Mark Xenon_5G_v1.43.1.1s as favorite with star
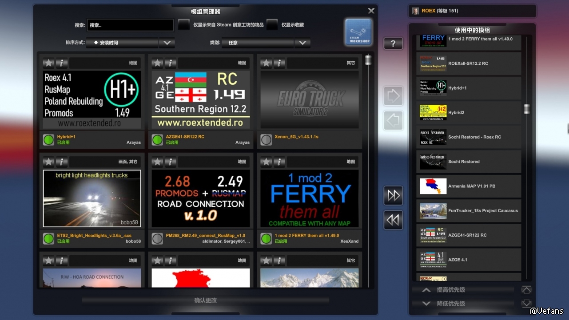Viewport: 569px width, 320px height. [x=266, y=63]
